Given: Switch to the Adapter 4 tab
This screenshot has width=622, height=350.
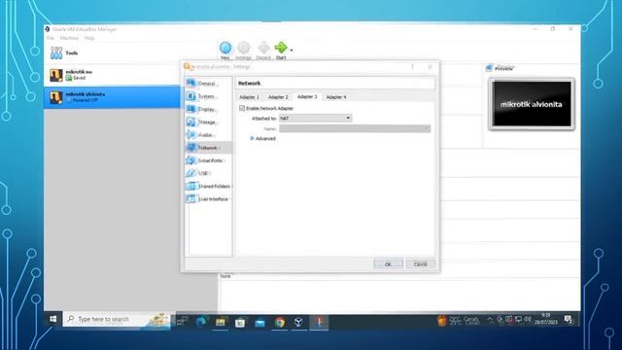Looking at the screenshot, I should pyautogui.click(x=336, y=97).
